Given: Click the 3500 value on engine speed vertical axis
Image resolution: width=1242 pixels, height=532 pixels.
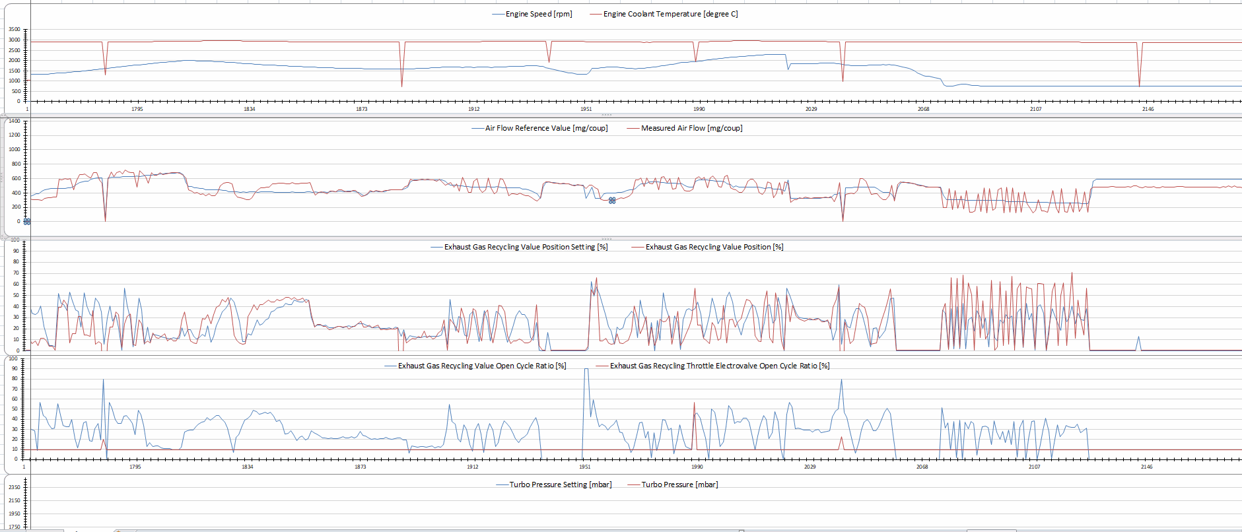Looking at the screenshot, I should [15, 30].
